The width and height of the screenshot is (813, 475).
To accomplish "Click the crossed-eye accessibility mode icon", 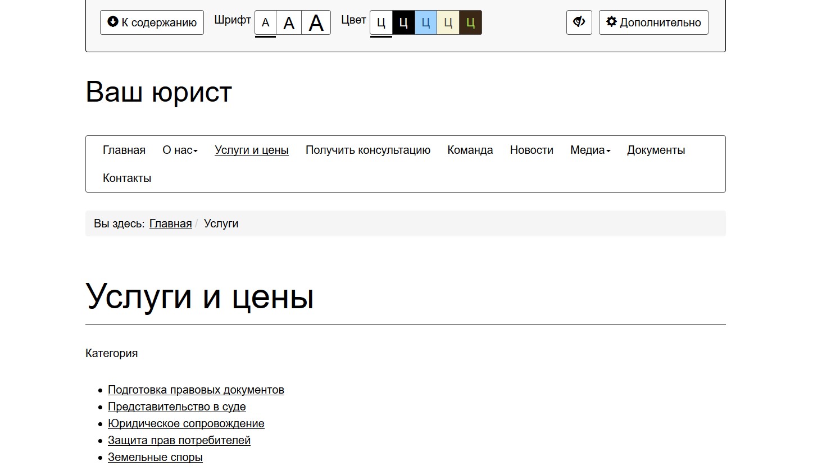I will 579,22.
